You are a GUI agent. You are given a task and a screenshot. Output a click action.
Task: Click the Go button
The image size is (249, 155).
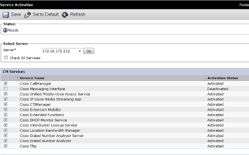pyautogui.click(x=89, y=51)
